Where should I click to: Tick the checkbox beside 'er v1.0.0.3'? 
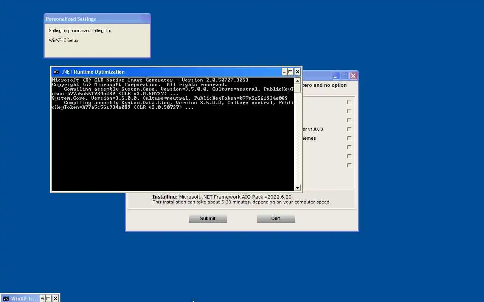(349, 129)
